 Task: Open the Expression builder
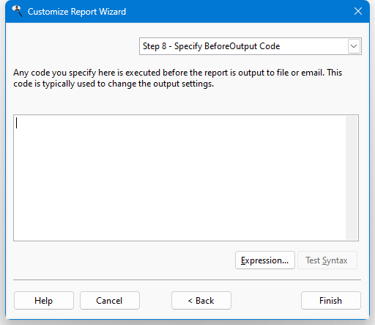(265, 260)
